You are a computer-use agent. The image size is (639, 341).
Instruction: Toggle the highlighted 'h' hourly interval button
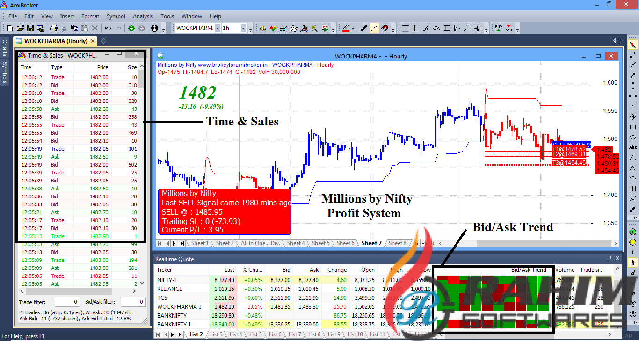click(x=633, y=262)
